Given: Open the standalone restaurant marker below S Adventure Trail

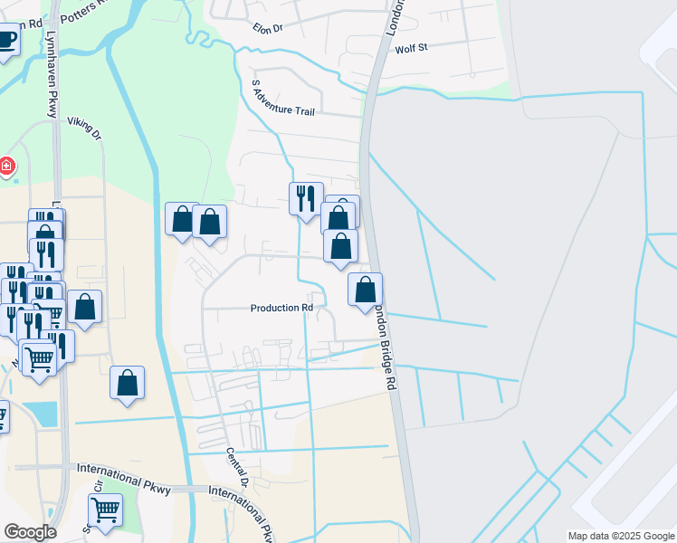Looking at the screenshot, I should click(306, 197).
